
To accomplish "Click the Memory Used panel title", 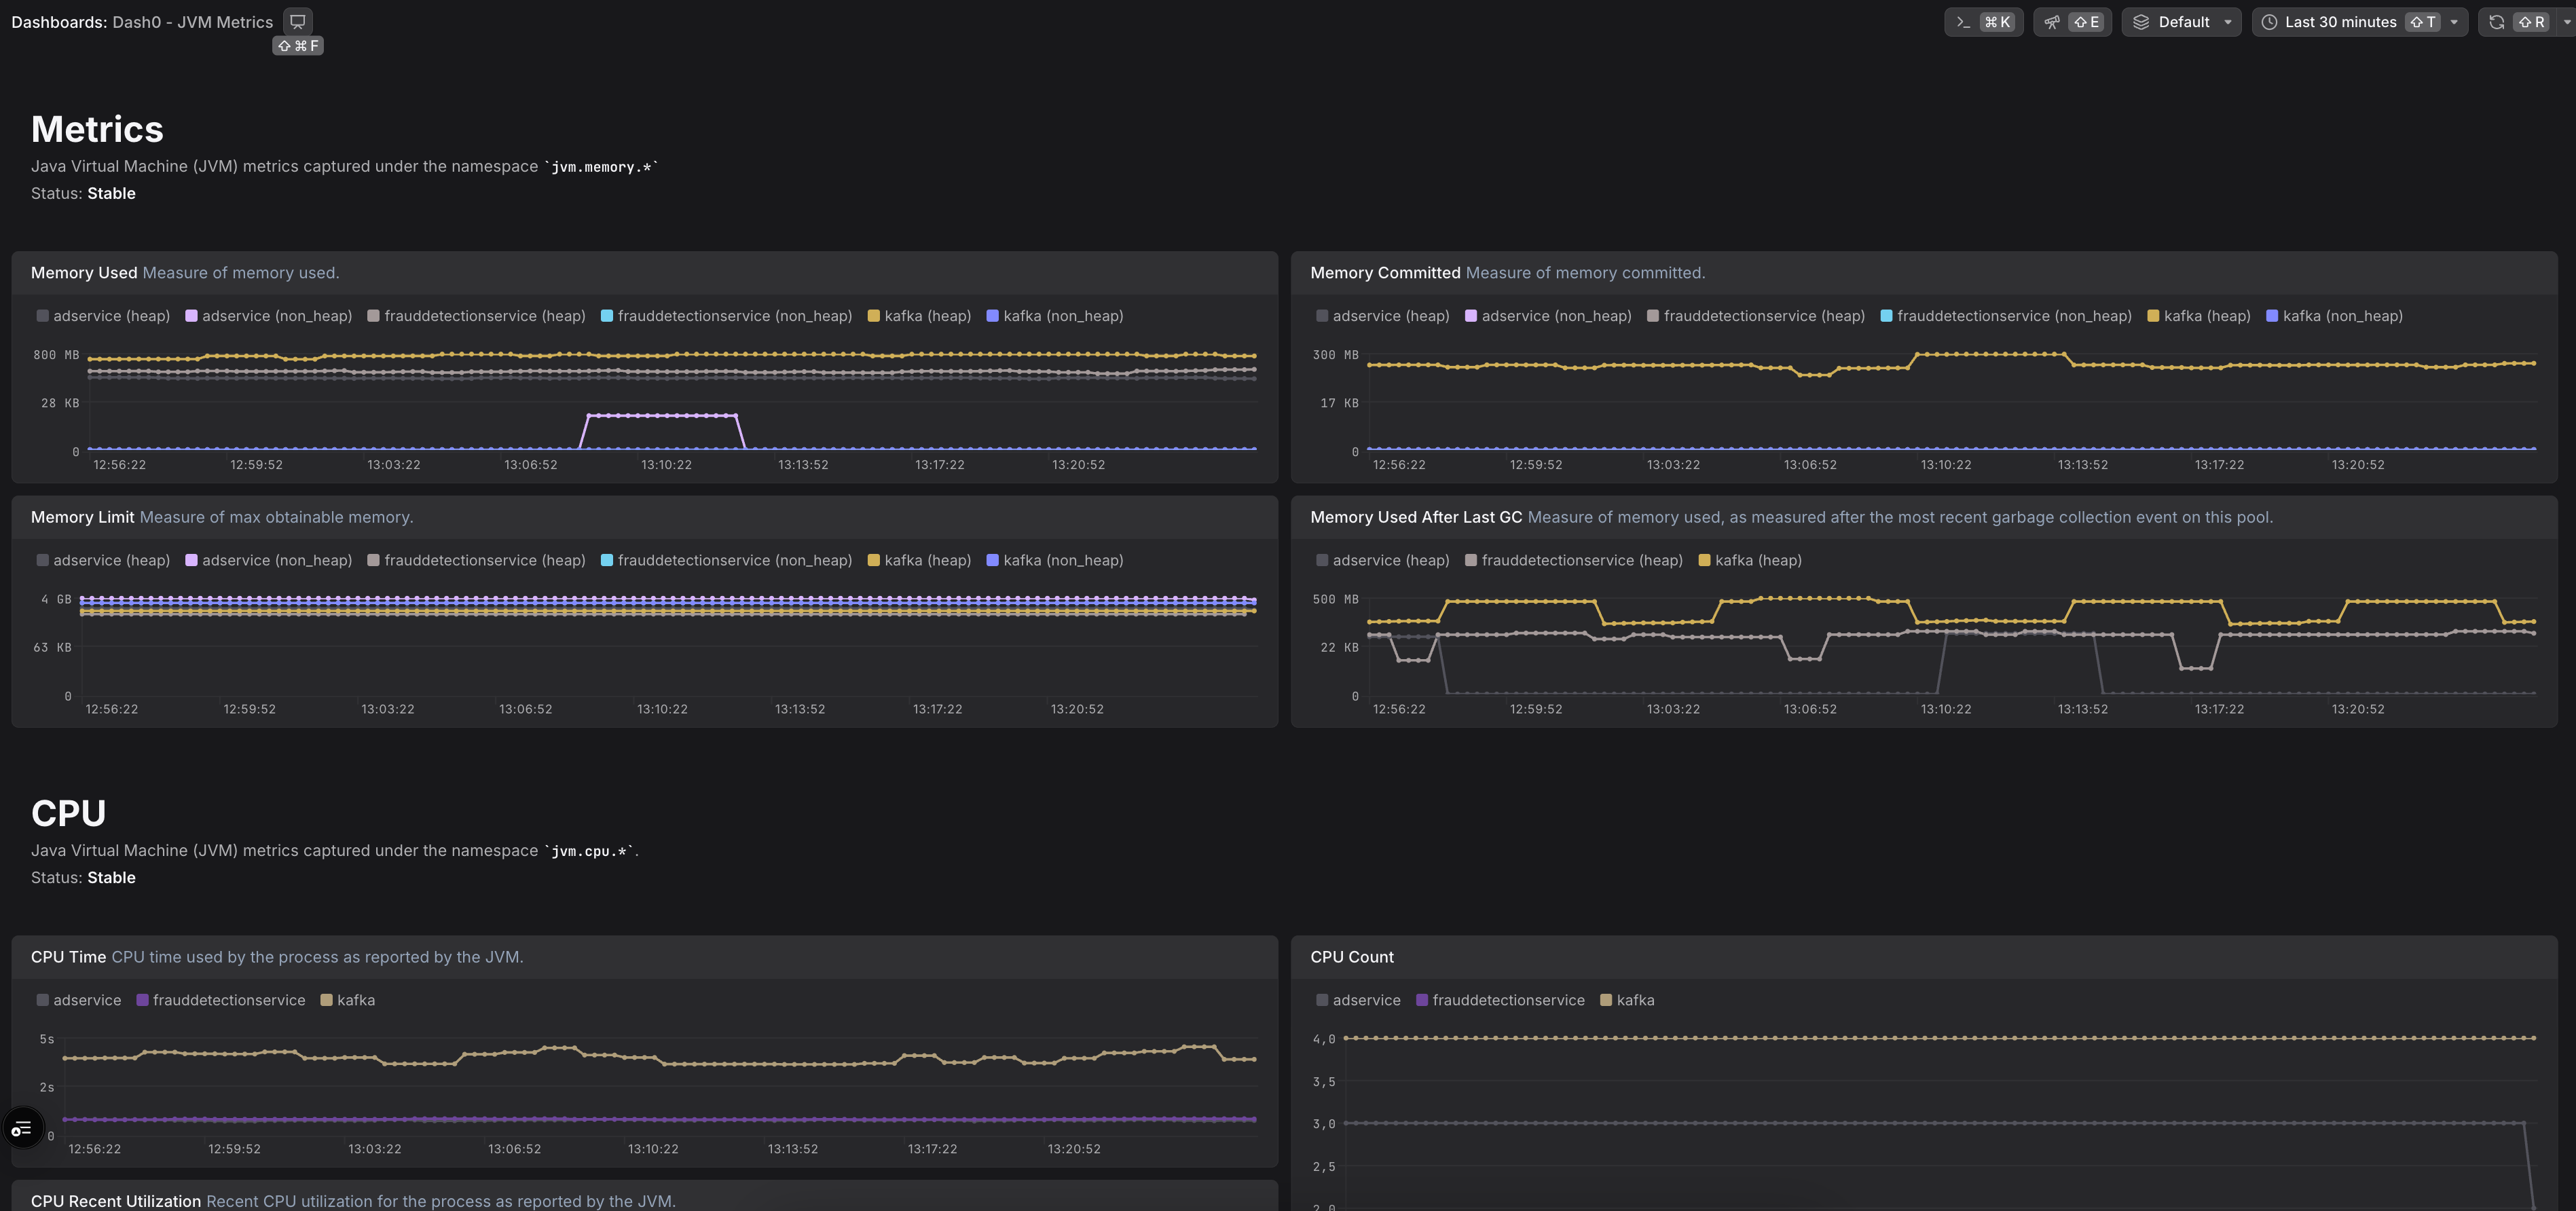I will pyautogui.click(x=84, y=273).
